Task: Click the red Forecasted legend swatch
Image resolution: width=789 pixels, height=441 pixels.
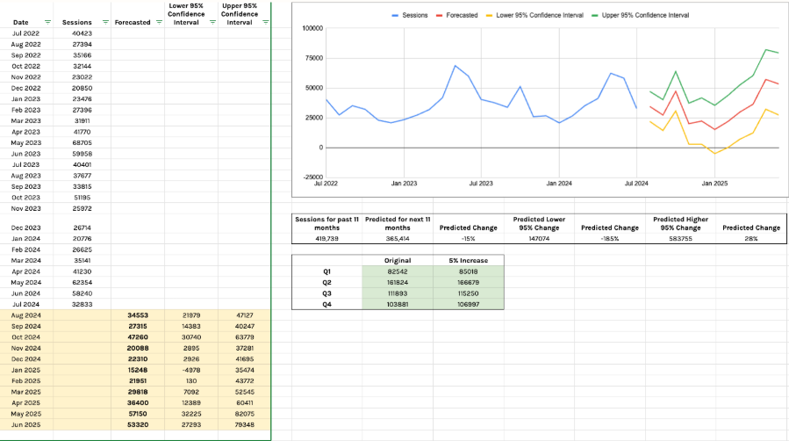Action: click(x=440, y=16)
